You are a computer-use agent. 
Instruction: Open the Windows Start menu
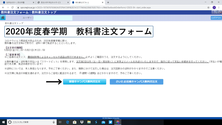[3, 122]
